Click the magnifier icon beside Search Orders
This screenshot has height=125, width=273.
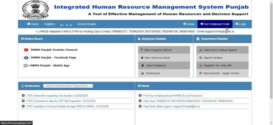pyautogui.click(x=200, y=58)
